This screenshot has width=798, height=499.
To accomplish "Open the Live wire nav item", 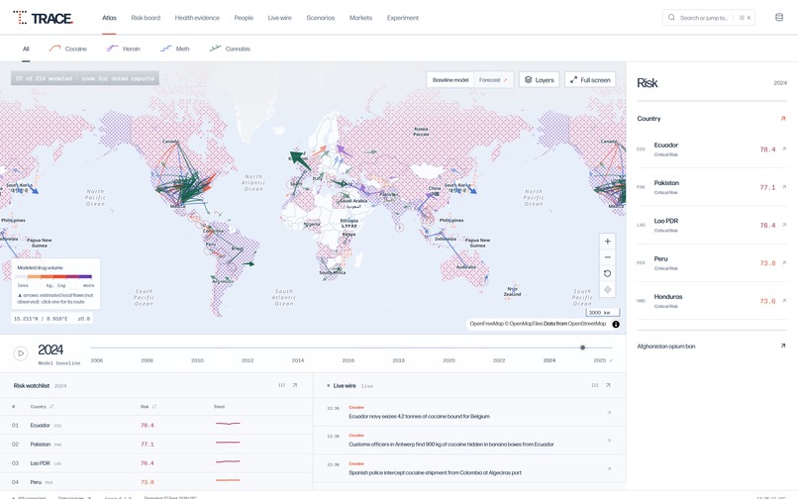I will [279, 18].
